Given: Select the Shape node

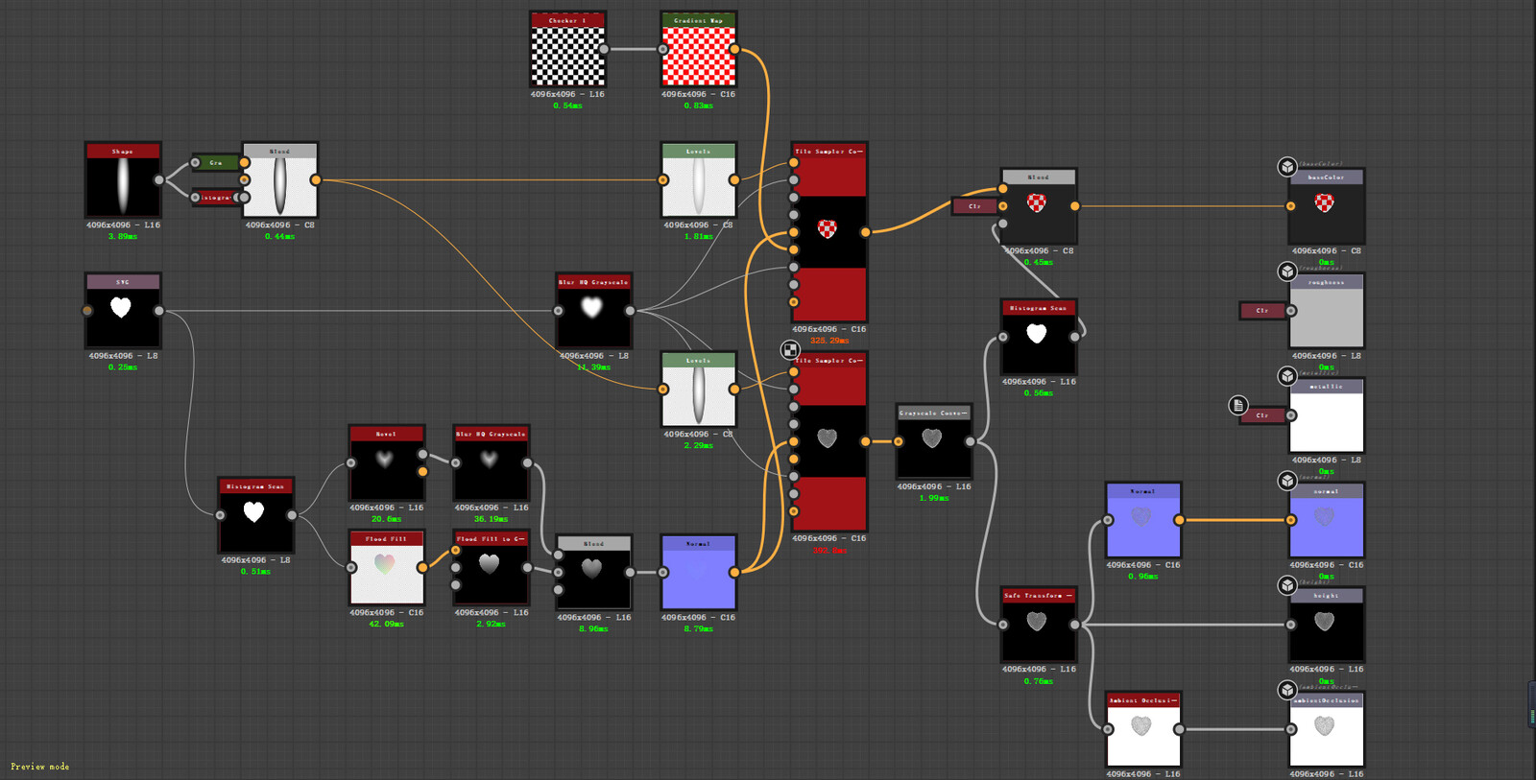Looking at the screenshot, I should [x=123, y=180].
